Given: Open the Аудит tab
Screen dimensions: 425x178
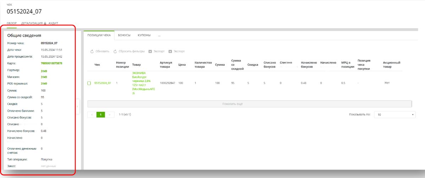Looking at the screenshot, I should [x=53, y=23].
